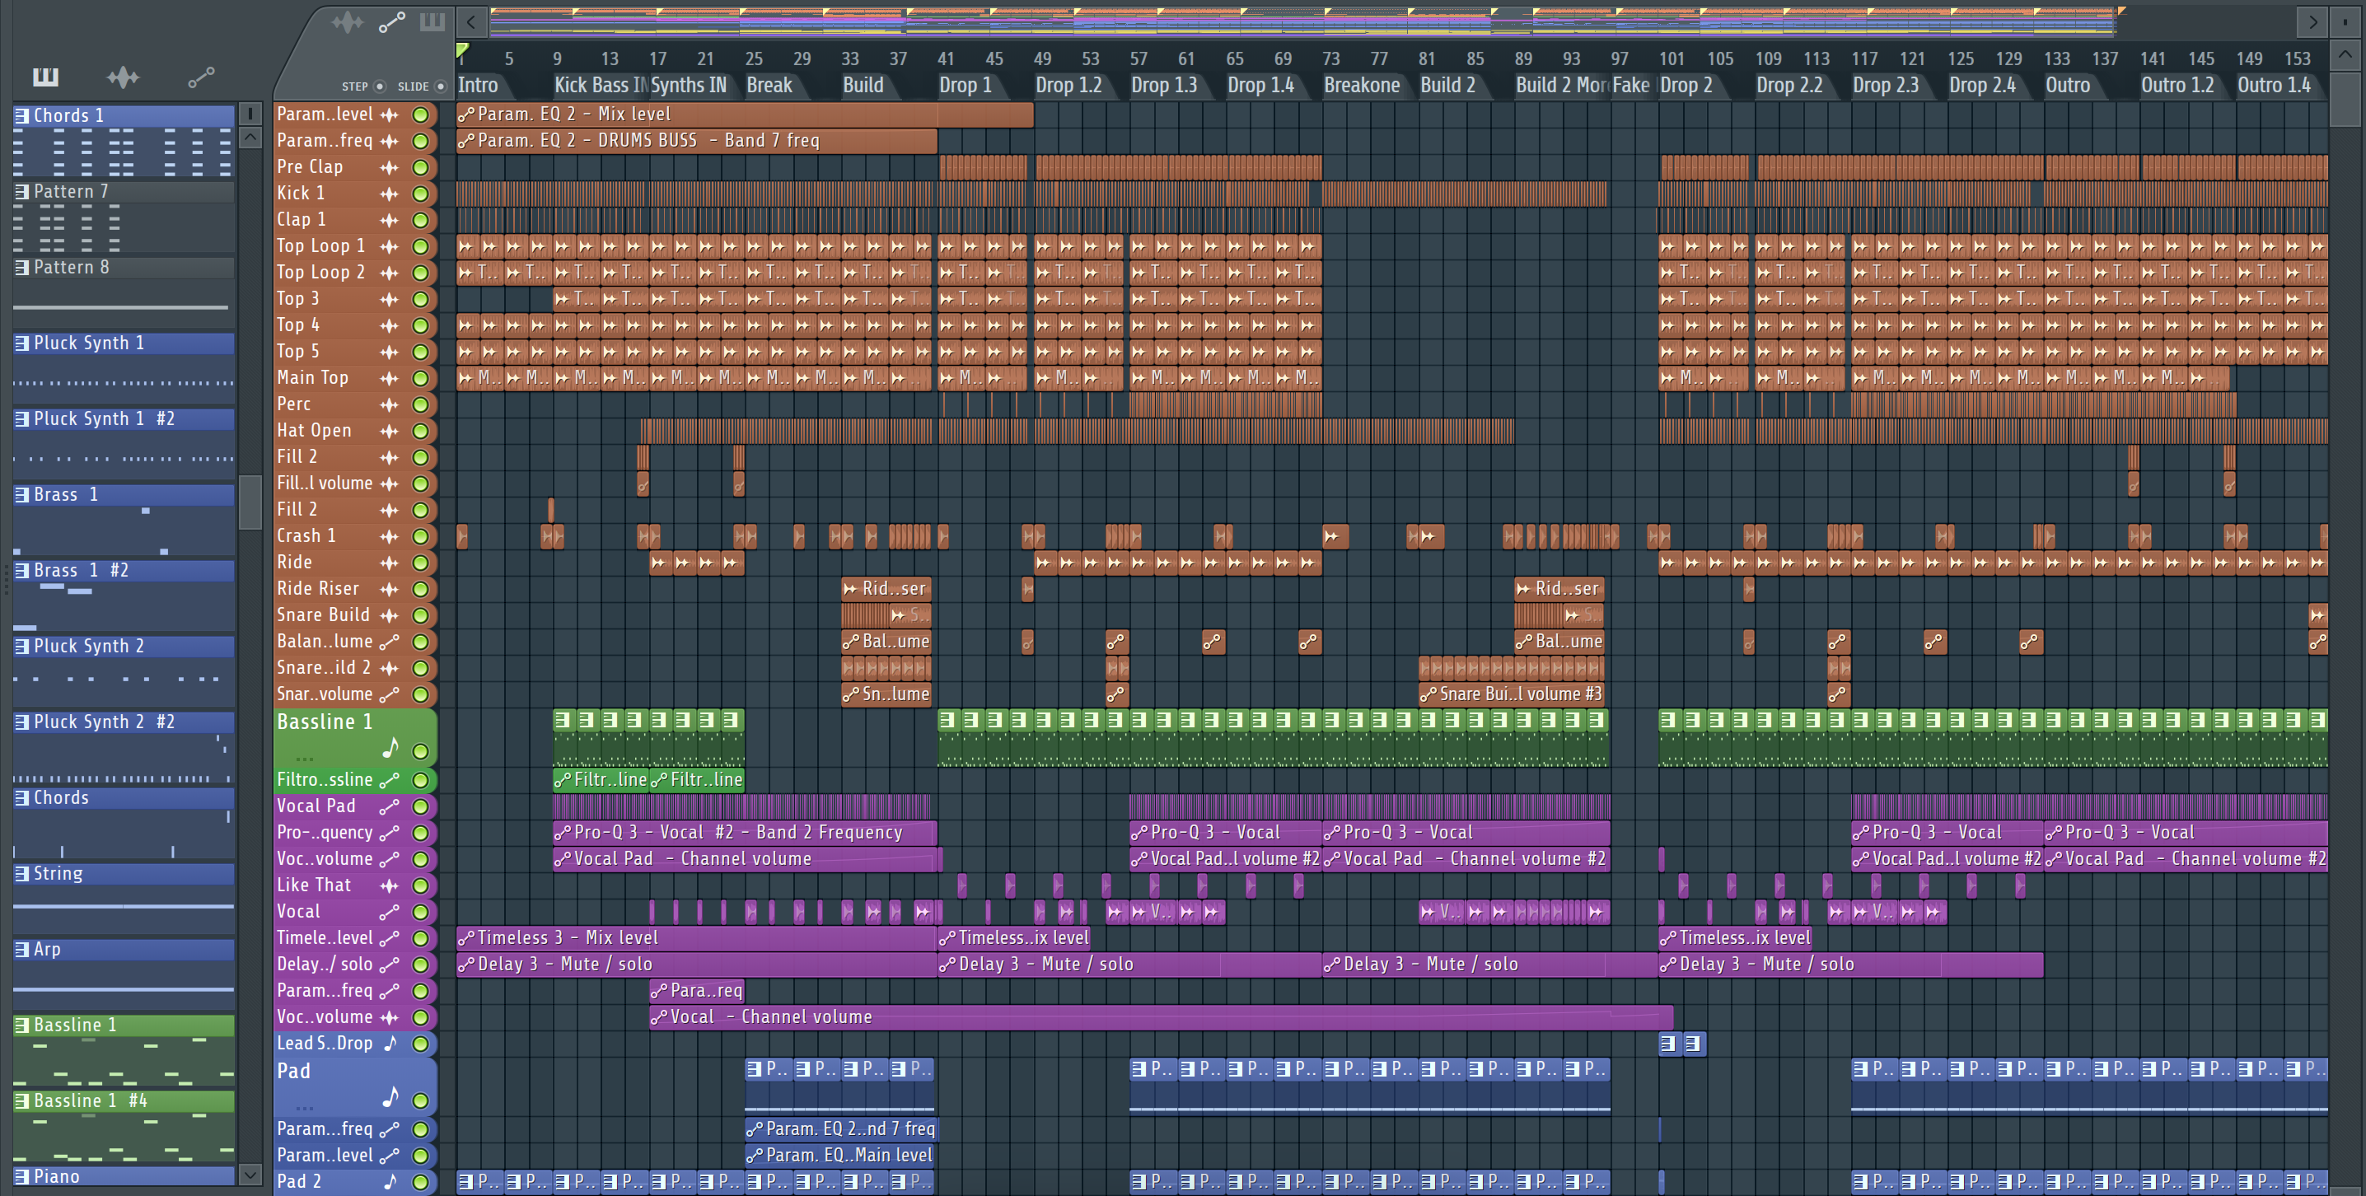Show automation clips in the picker panel
Screen dimensions: 2366x1196
click(x=201, y=77)
